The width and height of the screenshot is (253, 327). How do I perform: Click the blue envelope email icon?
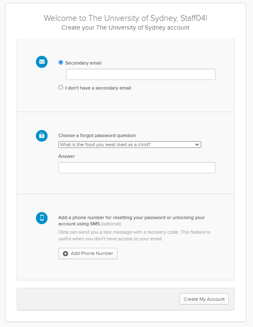[42, 62]
